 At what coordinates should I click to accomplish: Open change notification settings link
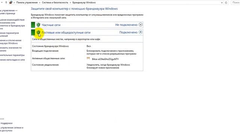click(x=9, y=34)
